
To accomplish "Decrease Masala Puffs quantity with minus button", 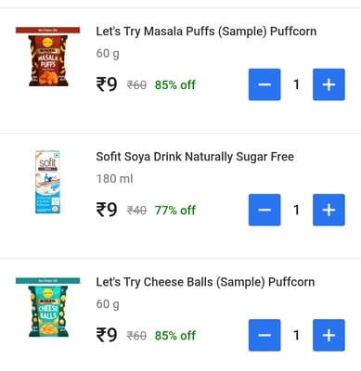I will click(264, 84).
